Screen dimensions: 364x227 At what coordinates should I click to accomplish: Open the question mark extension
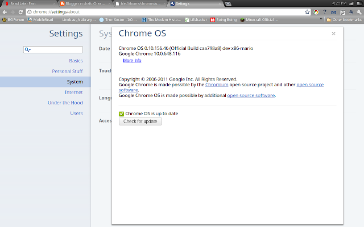click(x=325, y=12)
